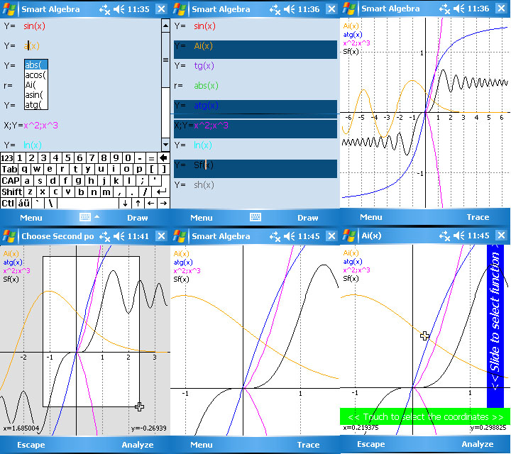Tap the right arrow key on the keyboard
Screen dimensions: 511x454
[164, 203]
